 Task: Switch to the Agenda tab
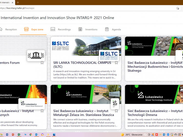click(x=113, y=29)
